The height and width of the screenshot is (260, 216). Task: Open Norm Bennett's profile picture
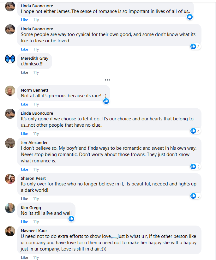pyautogui.click(x=10, y=91)
